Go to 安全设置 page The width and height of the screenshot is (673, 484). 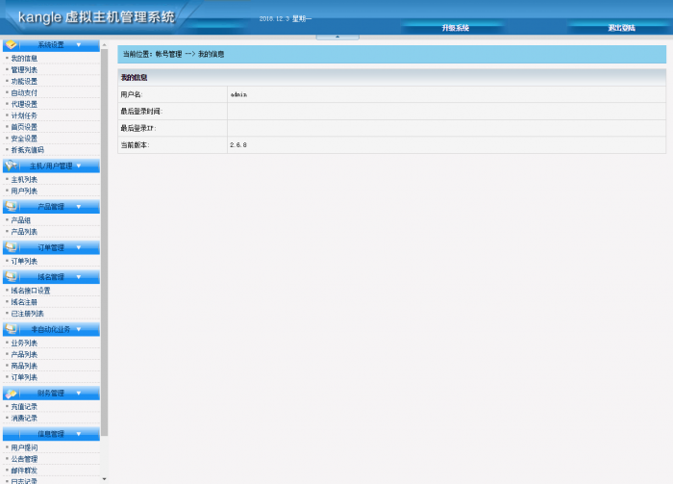pyautogui.click(x=24, y=139)
